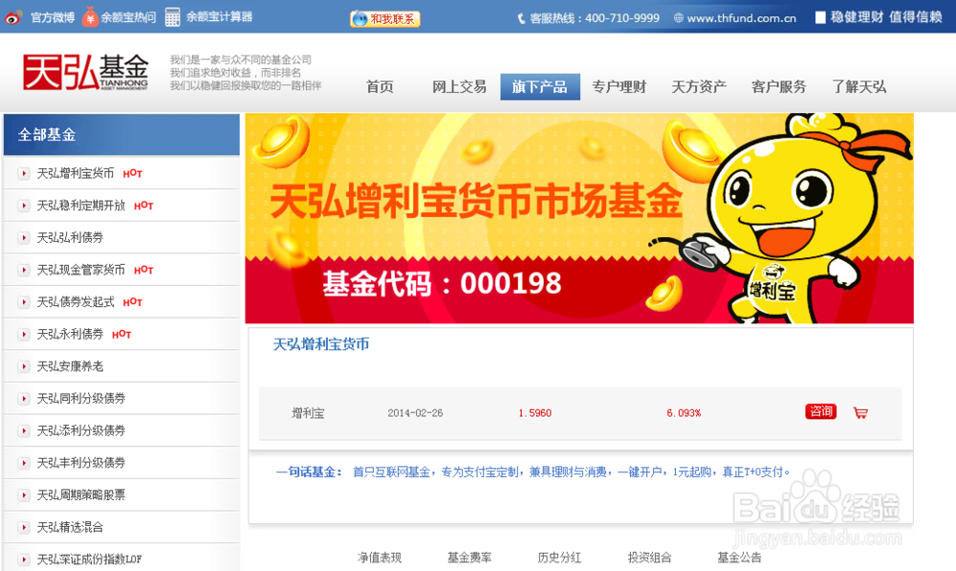Switch to the 历史分红 tab
The width and height of the screenshot is (956, 571).
click(559, 558)
